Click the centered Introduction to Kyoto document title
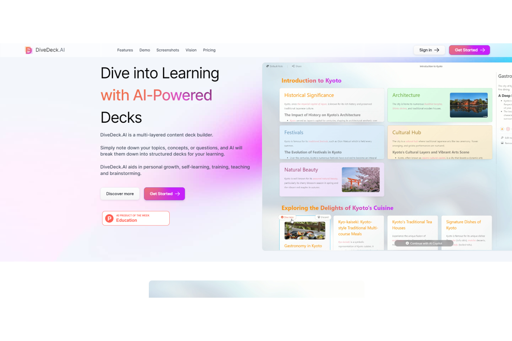 coord(431,66)
